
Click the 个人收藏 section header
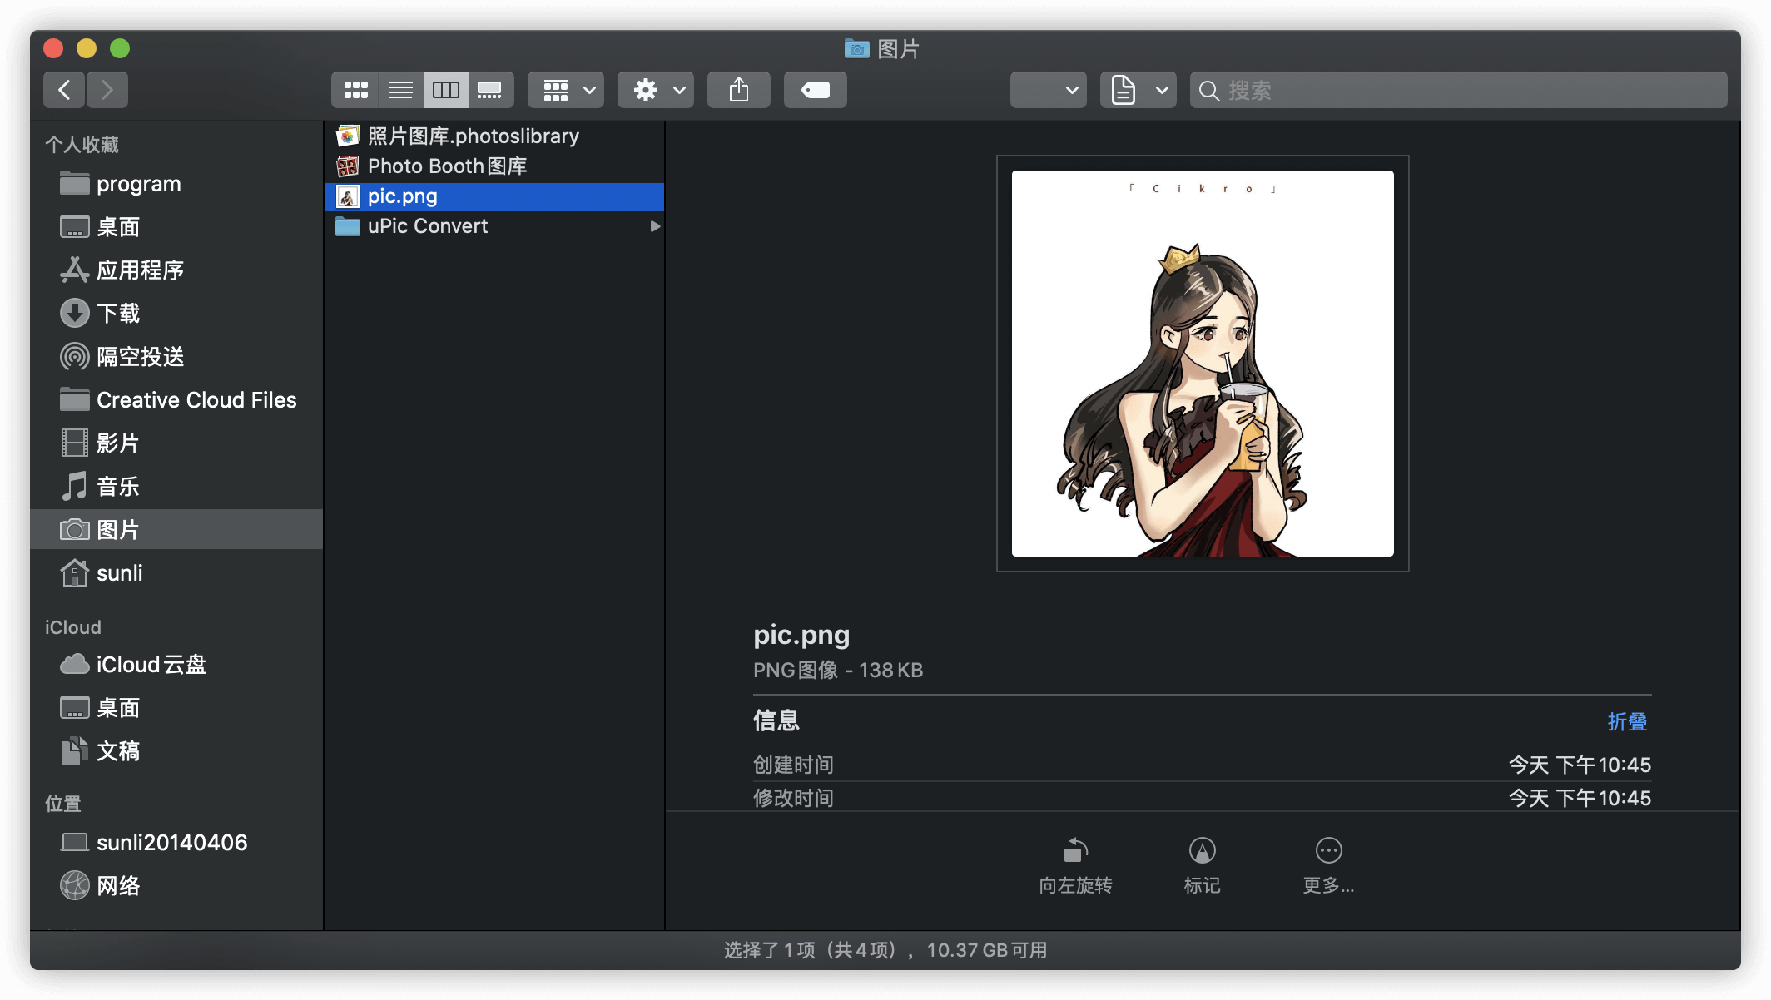click(x=82, y=145)
